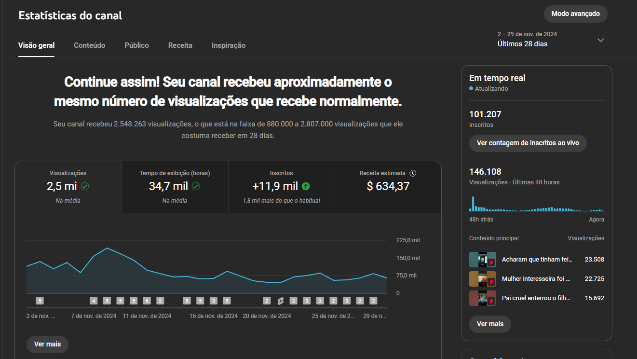The height and width of the screenshot is (359, 637).
Task: Click the Shorts icon marker under the chart
Action: [280, 301]
